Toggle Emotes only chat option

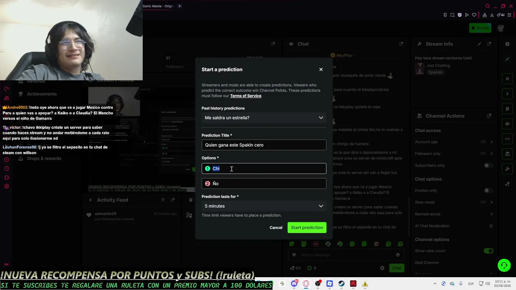(x=489, y=191)
